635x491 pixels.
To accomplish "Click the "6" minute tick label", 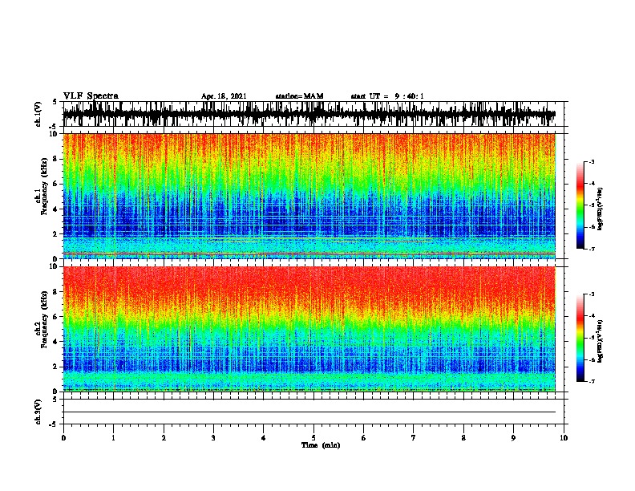I will tap(364, 438).
